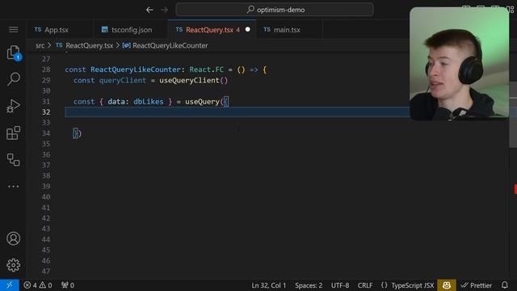This screenshot has height=291, width=517.
Task: Open errors and warnings problems panel
Action: pyautogui.click(x=38, y=285)
